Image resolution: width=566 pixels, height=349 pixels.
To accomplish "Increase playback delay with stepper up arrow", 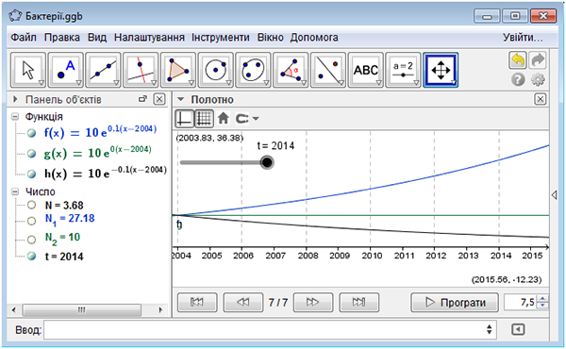I will (542, 298).
